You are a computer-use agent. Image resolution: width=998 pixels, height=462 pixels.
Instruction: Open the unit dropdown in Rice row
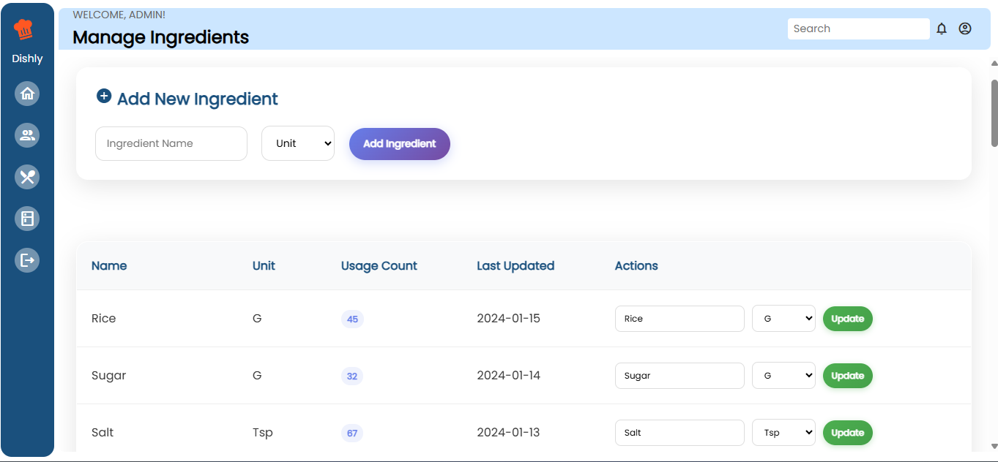tap(783, 319)
